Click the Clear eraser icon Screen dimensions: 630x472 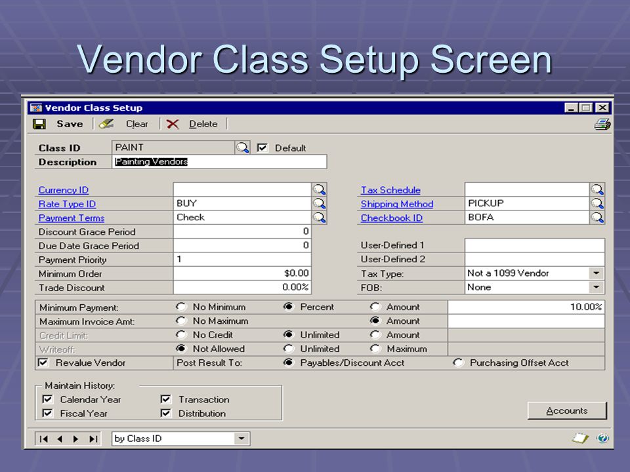point(106,124)
